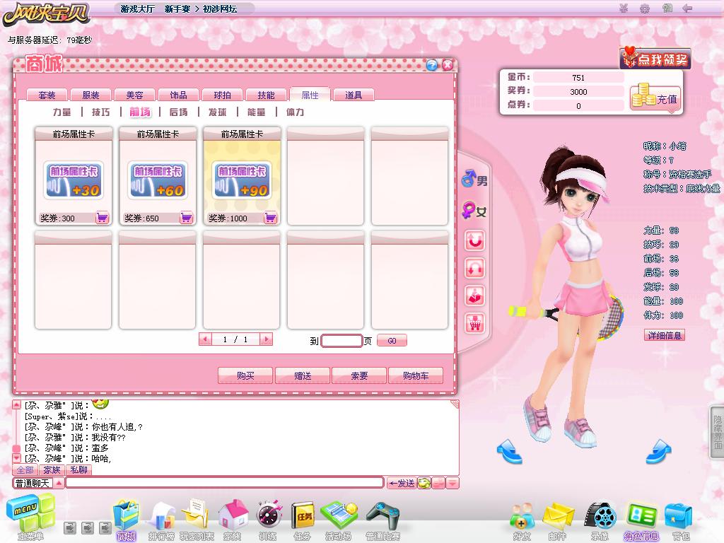Image resolution: width=724 pixels, height=543 pixels.
Task: Rotate the character using the left arrow
Action: point(508,450)
